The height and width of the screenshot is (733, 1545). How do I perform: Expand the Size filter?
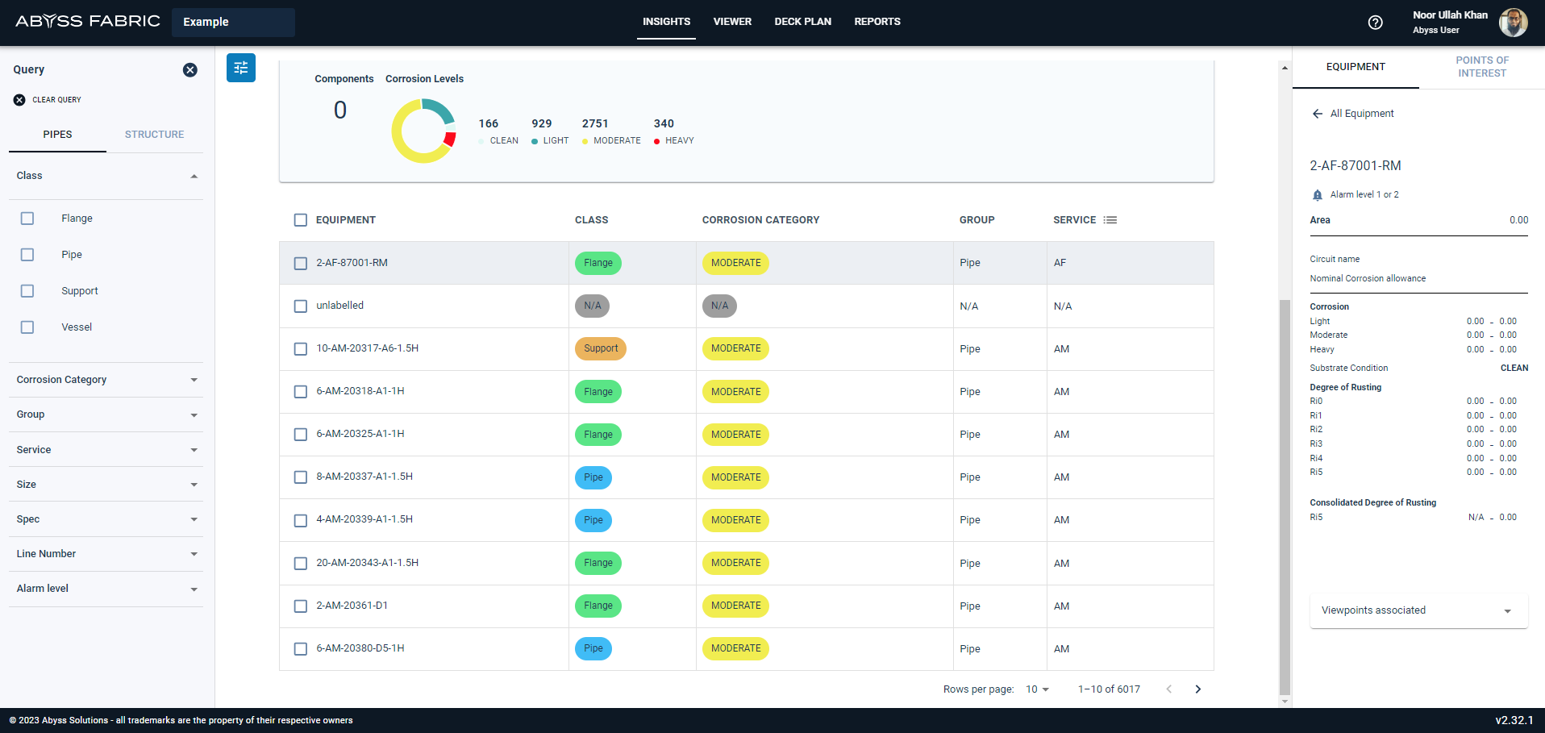tap(106, 485)
